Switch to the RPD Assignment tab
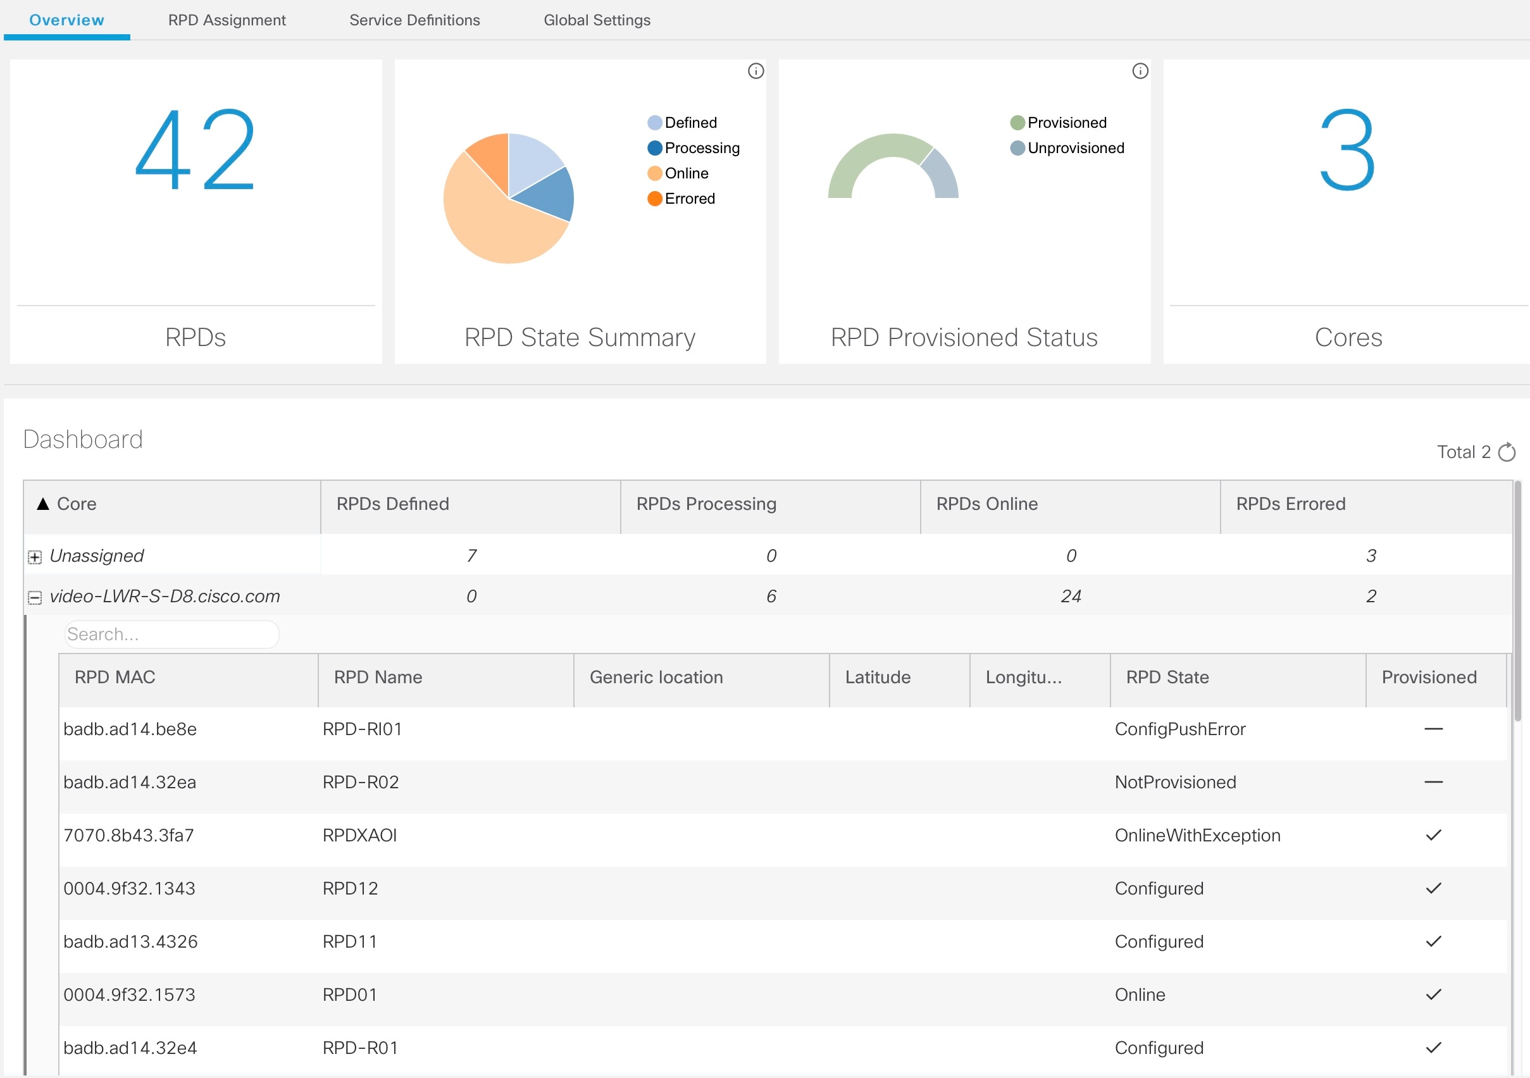 point(227,20)
